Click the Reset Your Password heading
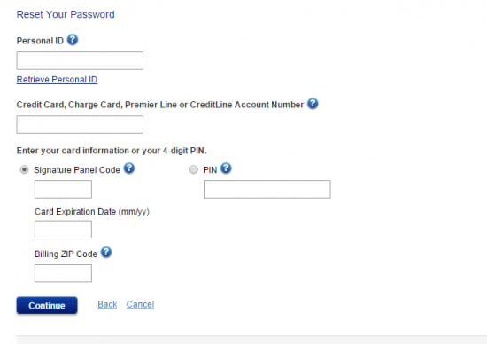 [66, 14]
